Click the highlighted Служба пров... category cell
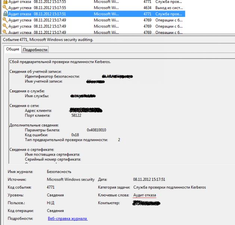The image size is (235, 225). pos(168,14)
